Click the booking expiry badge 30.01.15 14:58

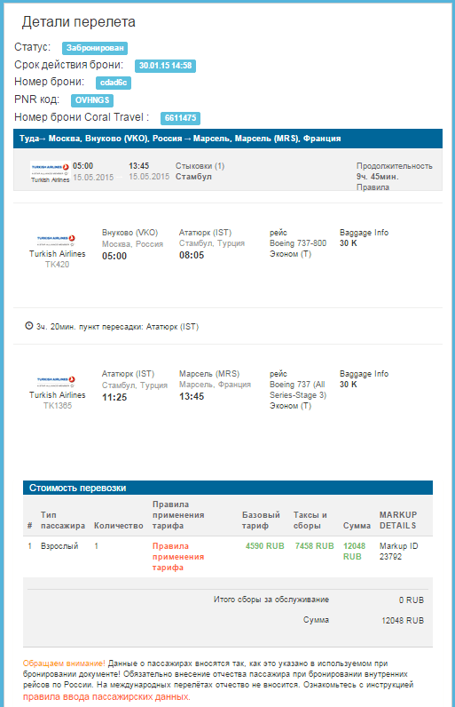coord(165,66)
